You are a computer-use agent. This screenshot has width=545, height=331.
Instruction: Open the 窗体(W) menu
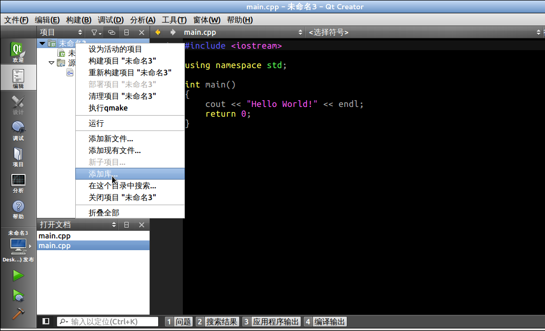coord(206,20)
